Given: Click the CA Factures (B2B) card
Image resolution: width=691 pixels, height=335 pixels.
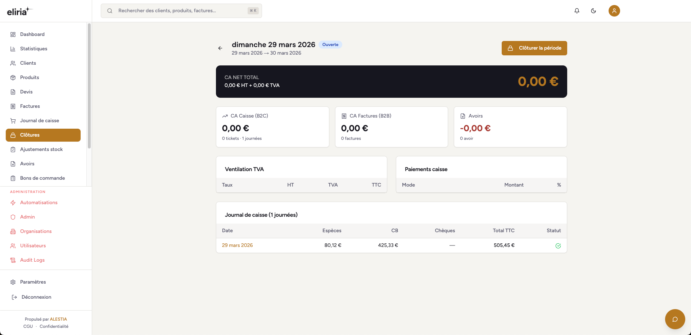Looking at the screenshot, I should click(392, 127).
